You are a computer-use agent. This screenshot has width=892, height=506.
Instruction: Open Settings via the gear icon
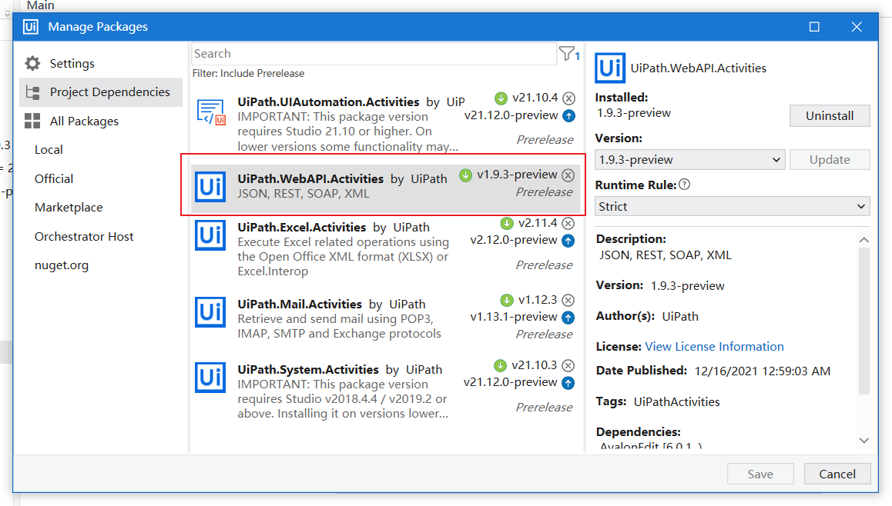click(31, 63)
